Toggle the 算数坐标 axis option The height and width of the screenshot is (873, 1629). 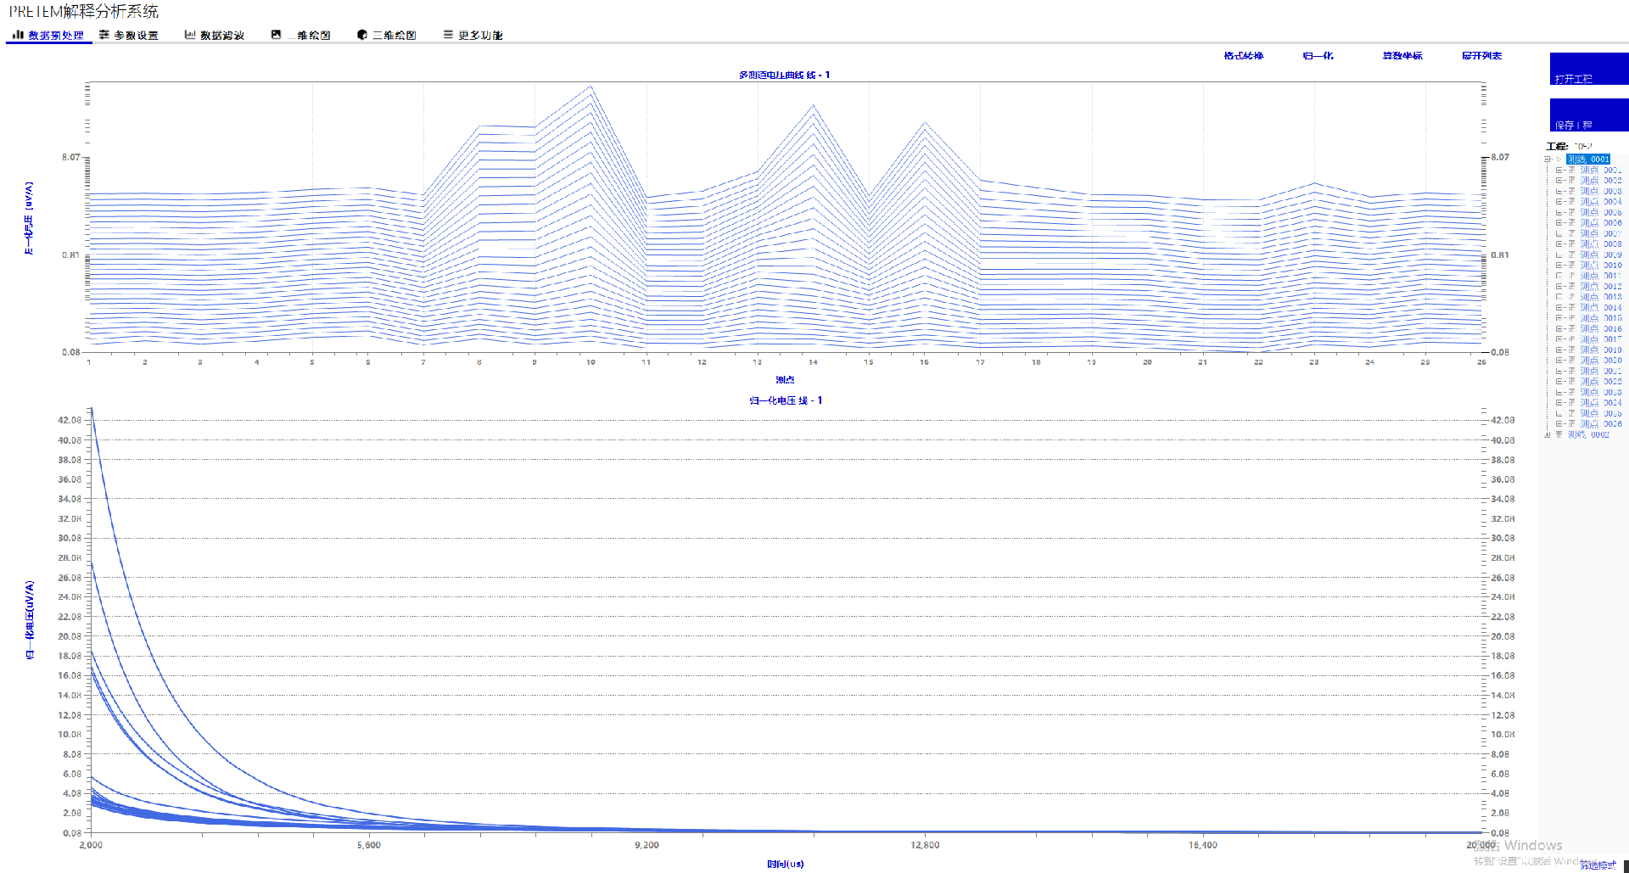pos(1402,56)
